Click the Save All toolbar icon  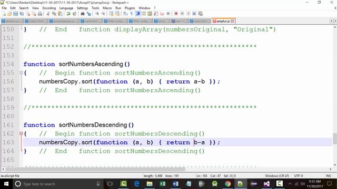(x=22, y=14)
